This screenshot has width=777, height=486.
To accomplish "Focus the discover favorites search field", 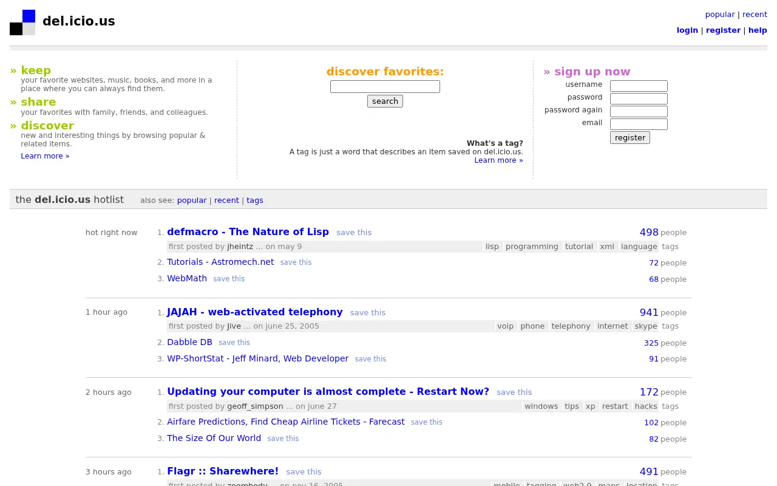I will click(385, 87).
